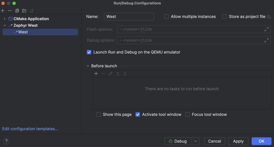The width and height of the screenshot is (274, 147).
Task: Select the West configuration item
Action: pyautogui.click(x=40, y=32)
